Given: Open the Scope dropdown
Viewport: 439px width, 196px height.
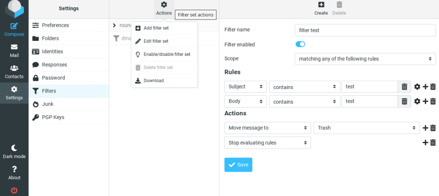Looking at the screenshot, I should (365, 59).
